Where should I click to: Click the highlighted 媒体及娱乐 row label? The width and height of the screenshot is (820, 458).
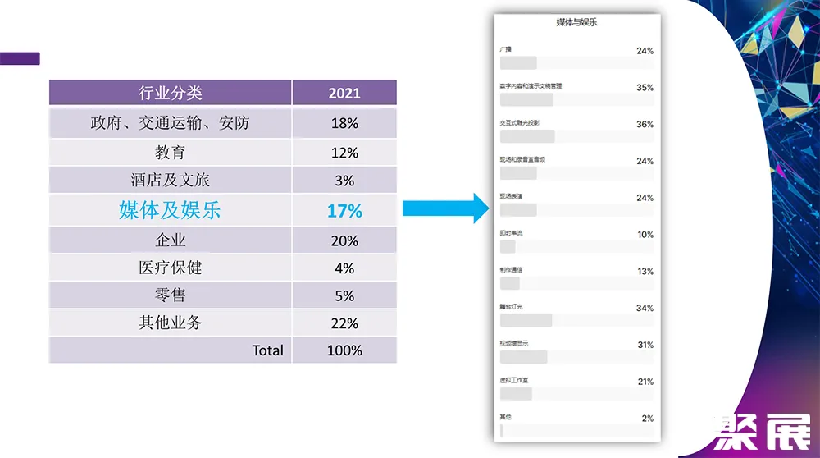pyautogui.click(x=171, y=210)
